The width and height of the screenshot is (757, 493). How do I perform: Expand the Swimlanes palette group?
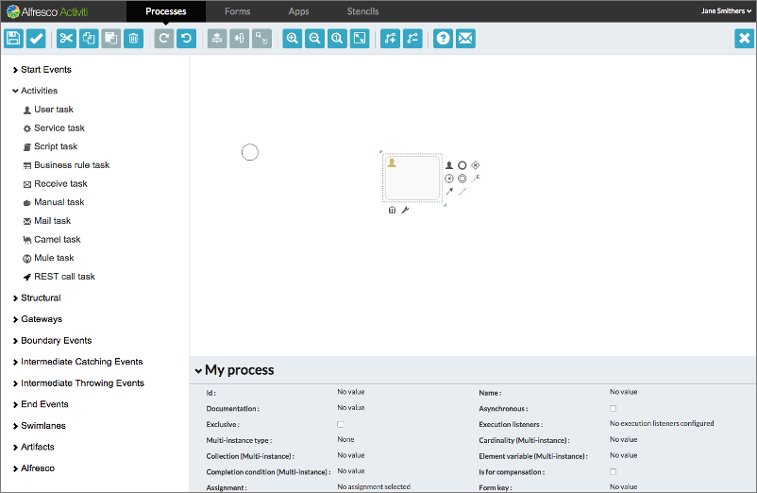[x=39, y=425]
